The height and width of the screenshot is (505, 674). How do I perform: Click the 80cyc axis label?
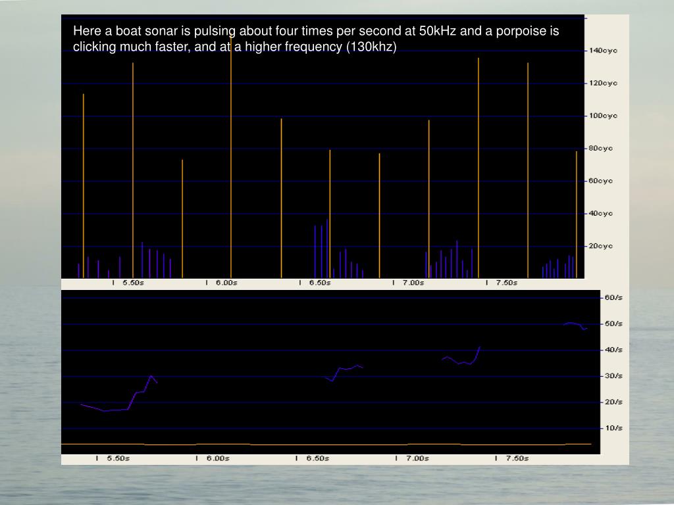(x=600, y=149)
